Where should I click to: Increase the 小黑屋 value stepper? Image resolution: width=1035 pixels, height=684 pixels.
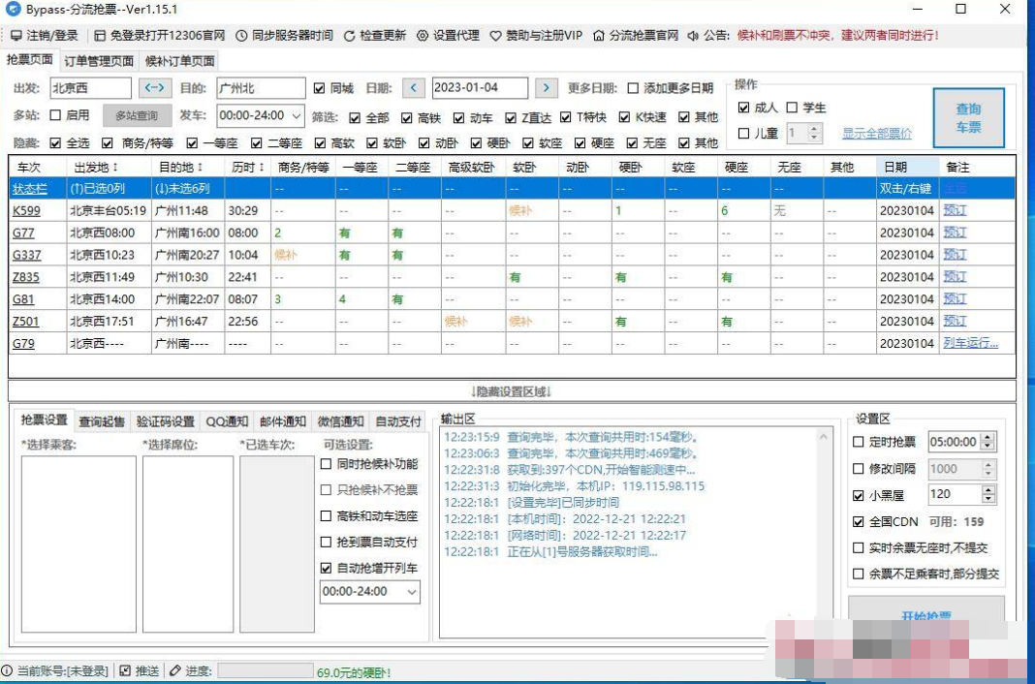989,489
